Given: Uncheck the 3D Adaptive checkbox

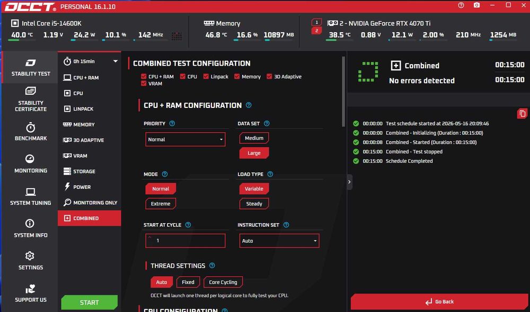Looking at the screenshot, I should coord(269,77).
